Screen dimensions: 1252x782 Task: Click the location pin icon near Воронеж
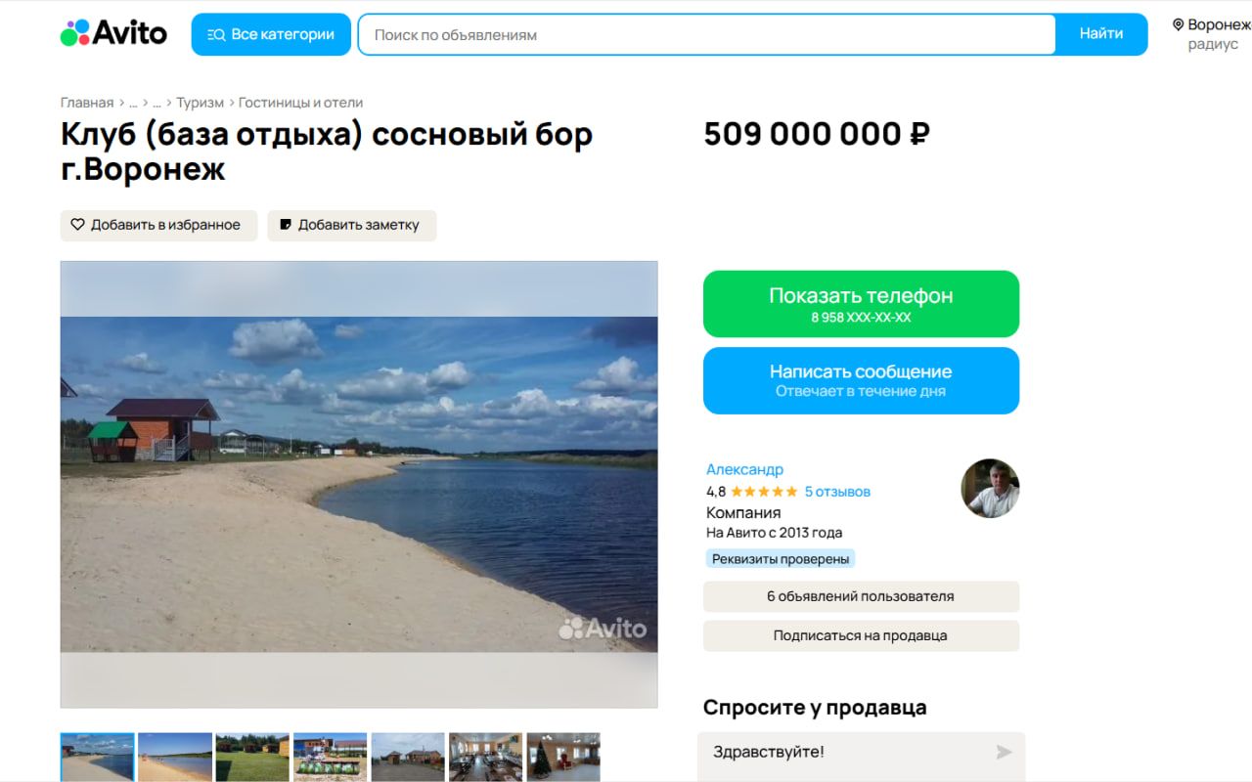(x=1177, y=24)
